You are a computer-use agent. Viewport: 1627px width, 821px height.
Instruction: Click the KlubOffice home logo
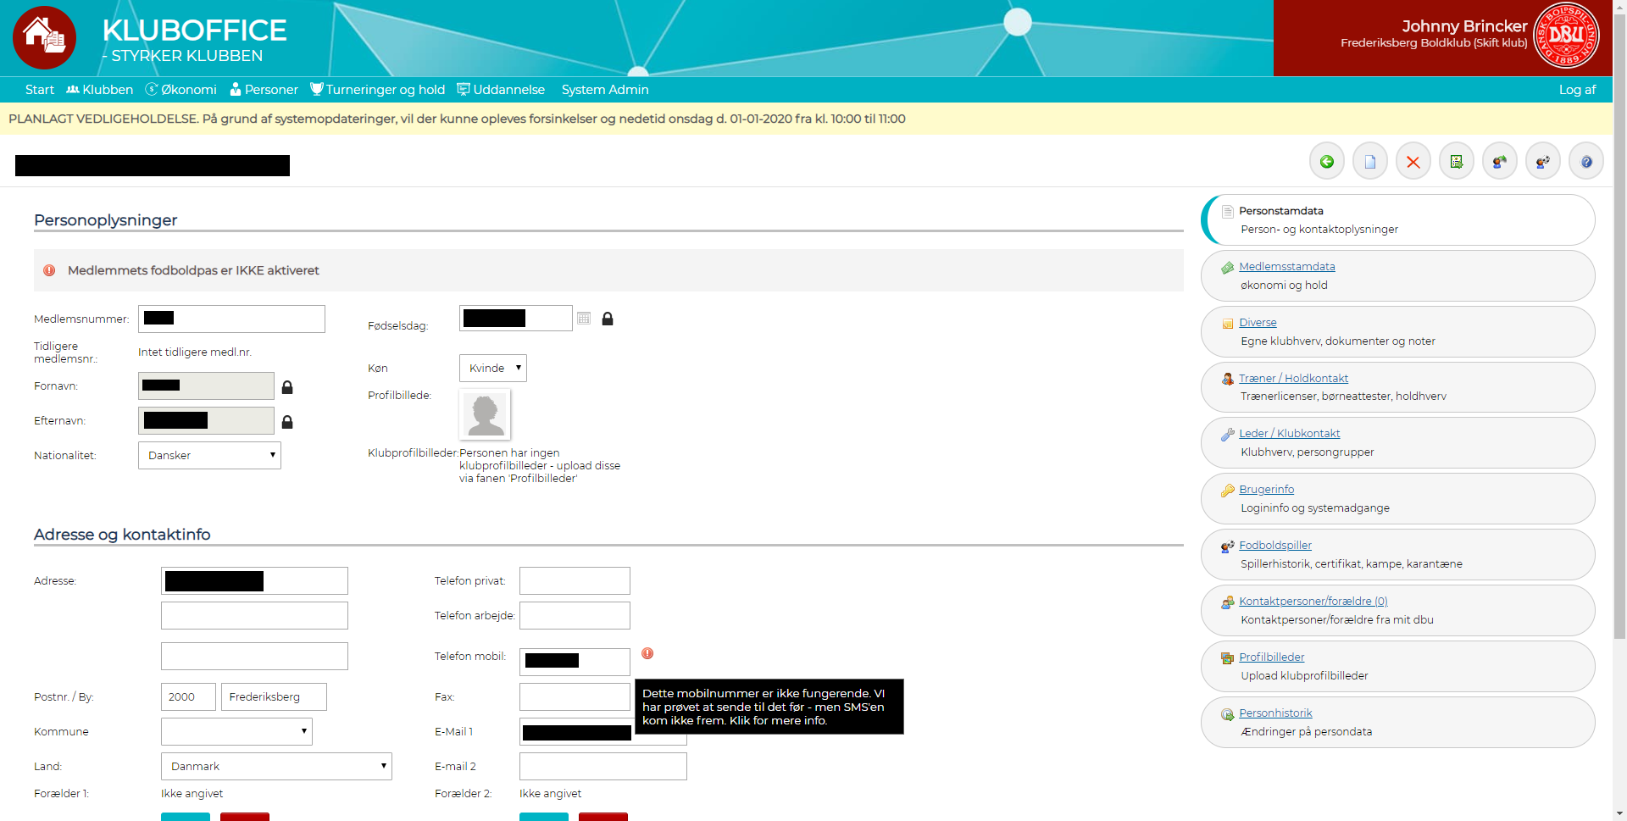44,37
